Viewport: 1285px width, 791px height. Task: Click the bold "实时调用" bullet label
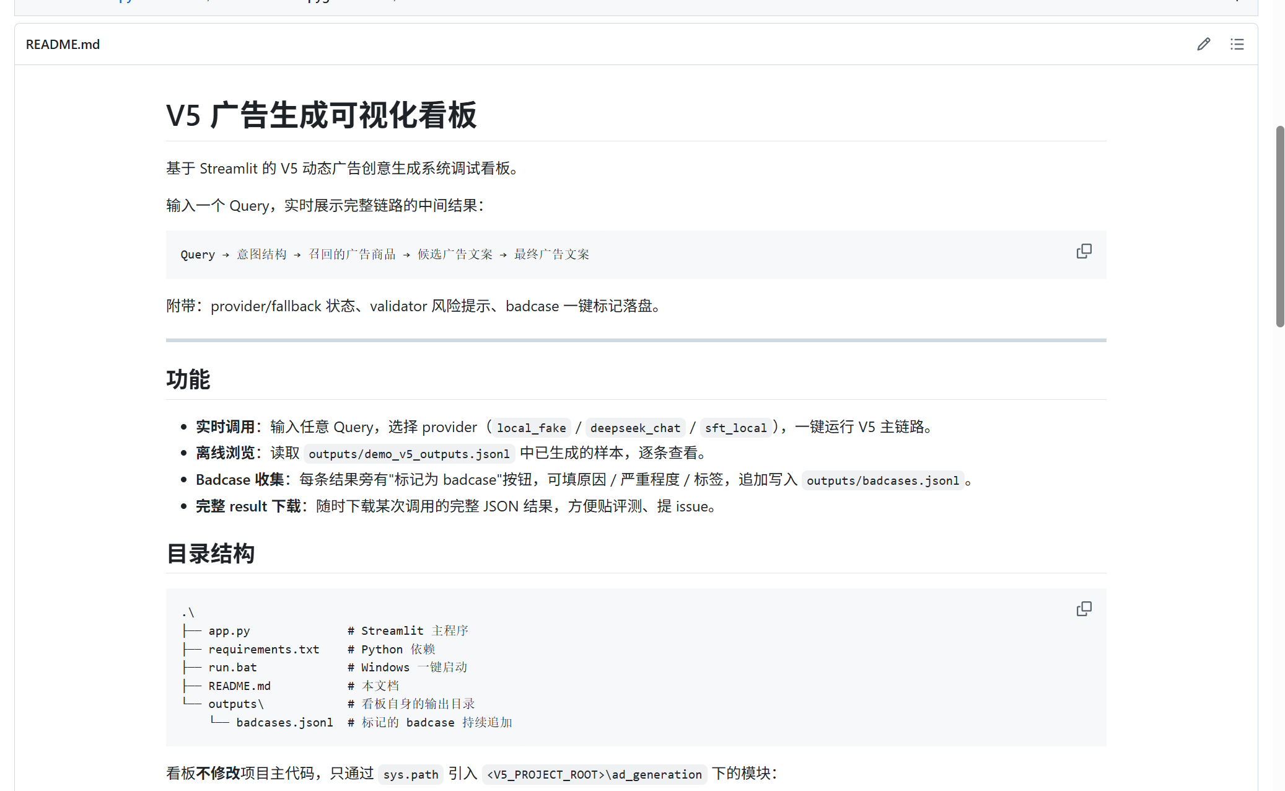click(x=226, y=427)
